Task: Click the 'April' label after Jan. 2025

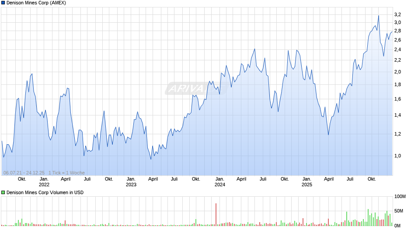Action: (x=329, y=179)
